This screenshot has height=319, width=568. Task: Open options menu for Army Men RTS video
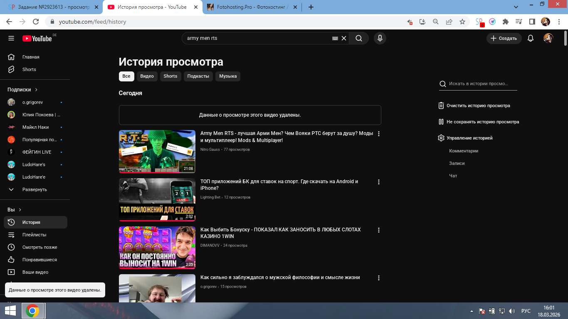coord(378,134)
